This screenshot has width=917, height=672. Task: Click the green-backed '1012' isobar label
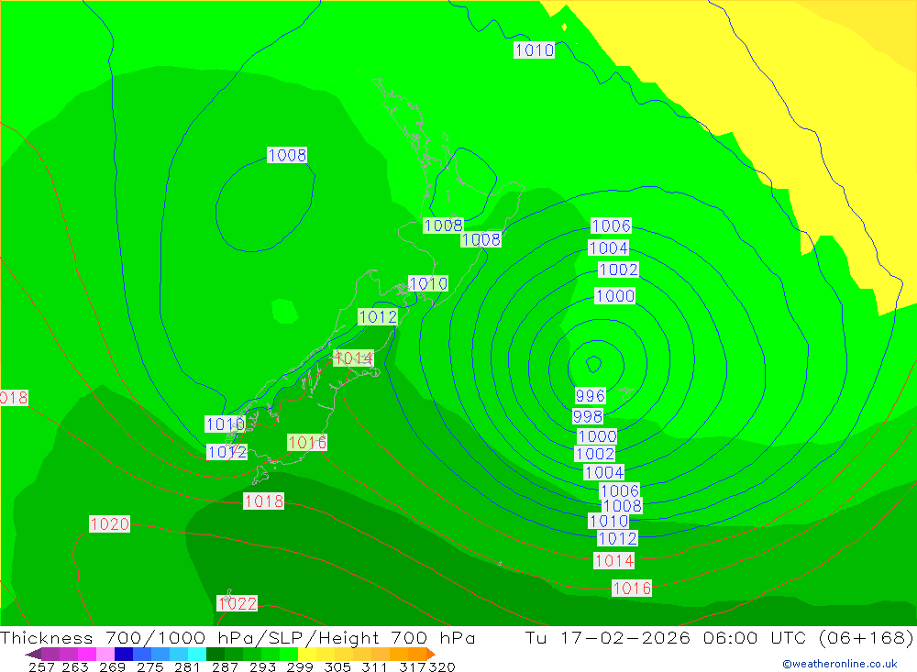click(x=378, y=317)
